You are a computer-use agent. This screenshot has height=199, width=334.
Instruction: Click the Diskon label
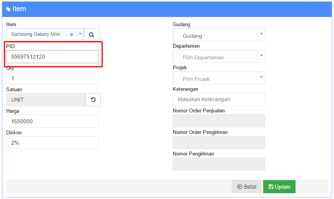coord(14,132)
